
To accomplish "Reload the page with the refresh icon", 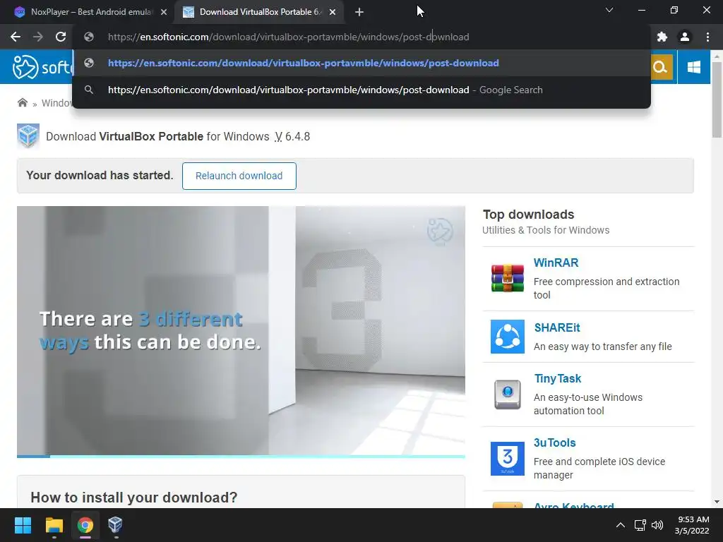I will coord(61,37).
